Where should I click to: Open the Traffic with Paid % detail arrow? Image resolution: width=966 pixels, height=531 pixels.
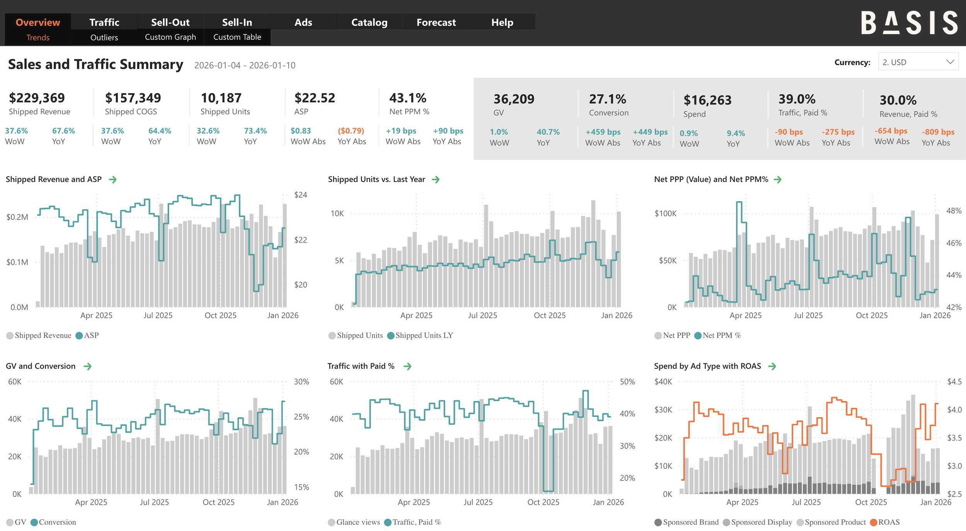[407, 366]
